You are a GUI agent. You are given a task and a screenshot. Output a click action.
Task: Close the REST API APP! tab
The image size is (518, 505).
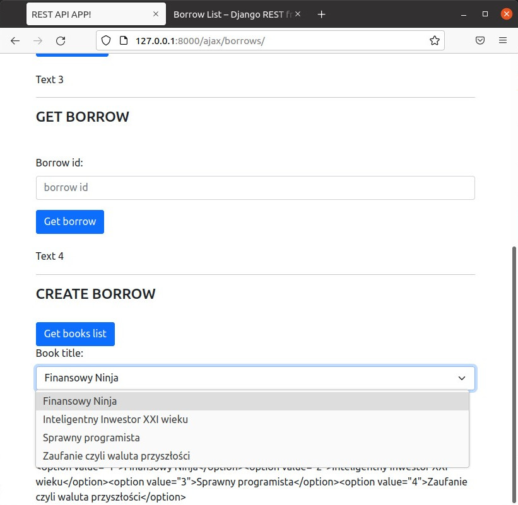pos(156,14)
